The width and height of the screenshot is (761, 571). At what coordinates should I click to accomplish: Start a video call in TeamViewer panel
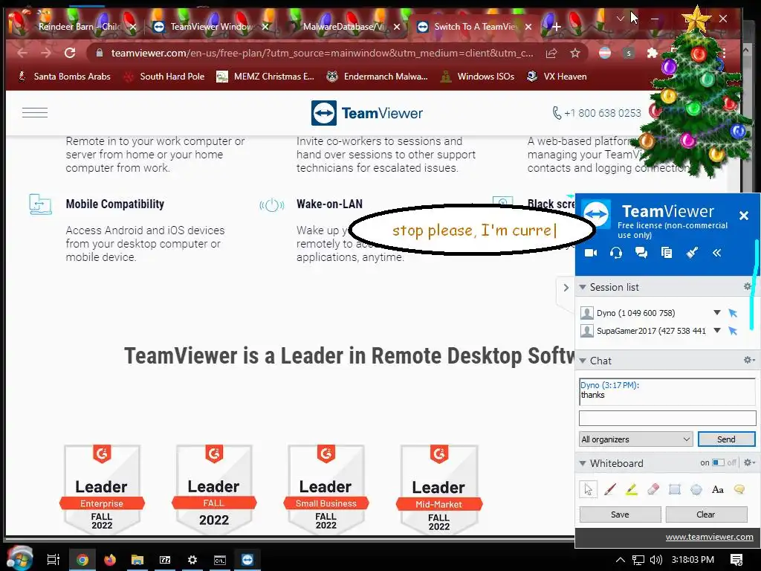pyautogui.click(x=591, y=253)
